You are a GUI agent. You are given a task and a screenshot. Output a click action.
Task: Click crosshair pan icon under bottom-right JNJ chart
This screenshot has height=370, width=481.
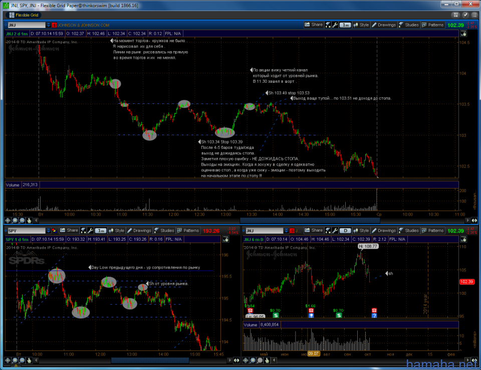pos(246,360)
